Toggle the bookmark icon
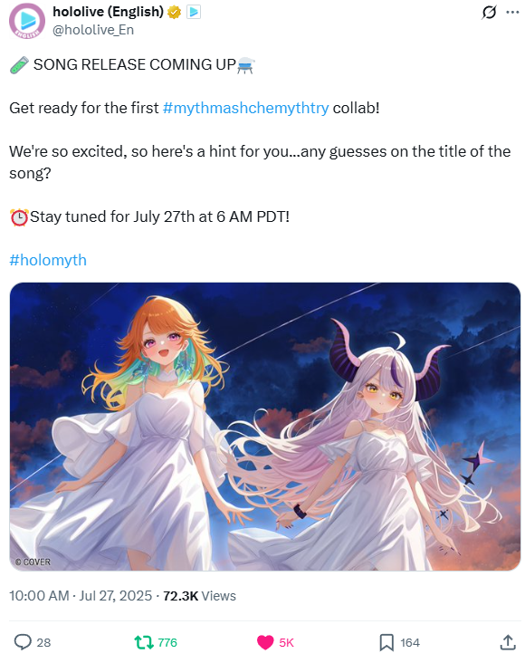Viewport: 525px width, 663px height. pyautogui.click(x=387, y=642)
